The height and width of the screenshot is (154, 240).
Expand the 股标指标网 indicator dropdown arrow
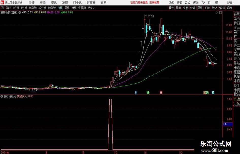tap(2, 96)
